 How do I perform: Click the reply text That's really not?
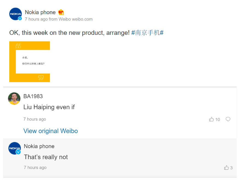click(x=46, y=157)
